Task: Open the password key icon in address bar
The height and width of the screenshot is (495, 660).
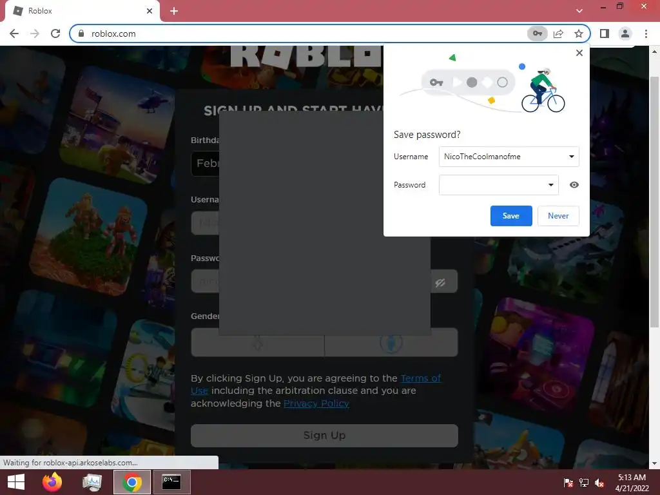Action: 537,34
